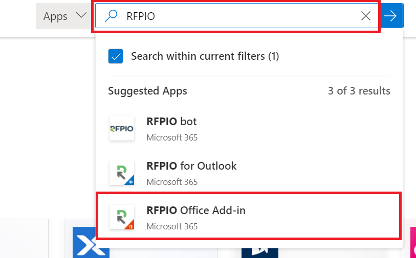The width and height of the screenshot is (416, 258).
Task: Uncheck Search within current filters checkbox
Action: tap(116, 56)
